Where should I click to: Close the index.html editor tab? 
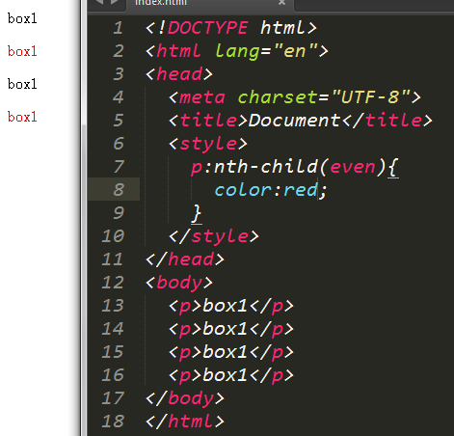(x=281, y=2)
